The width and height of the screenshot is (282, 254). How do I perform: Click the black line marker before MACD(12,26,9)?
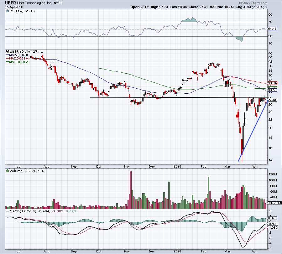click(x=8, y=211)
